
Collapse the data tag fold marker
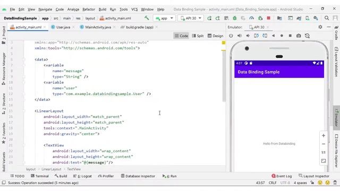pos(23,59)
